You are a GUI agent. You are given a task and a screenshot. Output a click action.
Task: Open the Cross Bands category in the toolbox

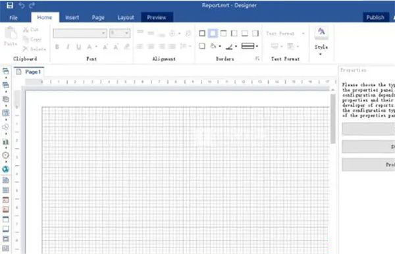(x=5, y=85)
